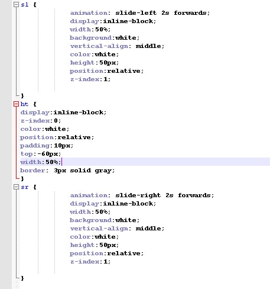The width and height of the screenshot is (270, 289).
Task: Collapse the sl rule fold marker
Action: tap(16, 5)
